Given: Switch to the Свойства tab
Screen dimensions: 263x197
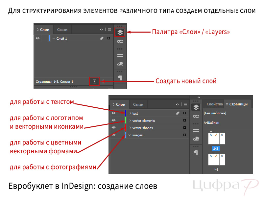Looking at the screenshot, I should [x=215, y=104].
